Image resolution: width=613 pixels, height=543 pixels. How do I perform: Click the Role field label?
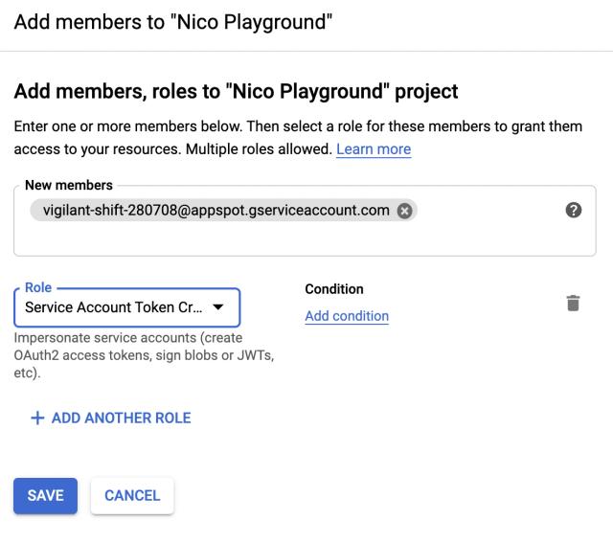pyautogui.click(x=38, y=287)
